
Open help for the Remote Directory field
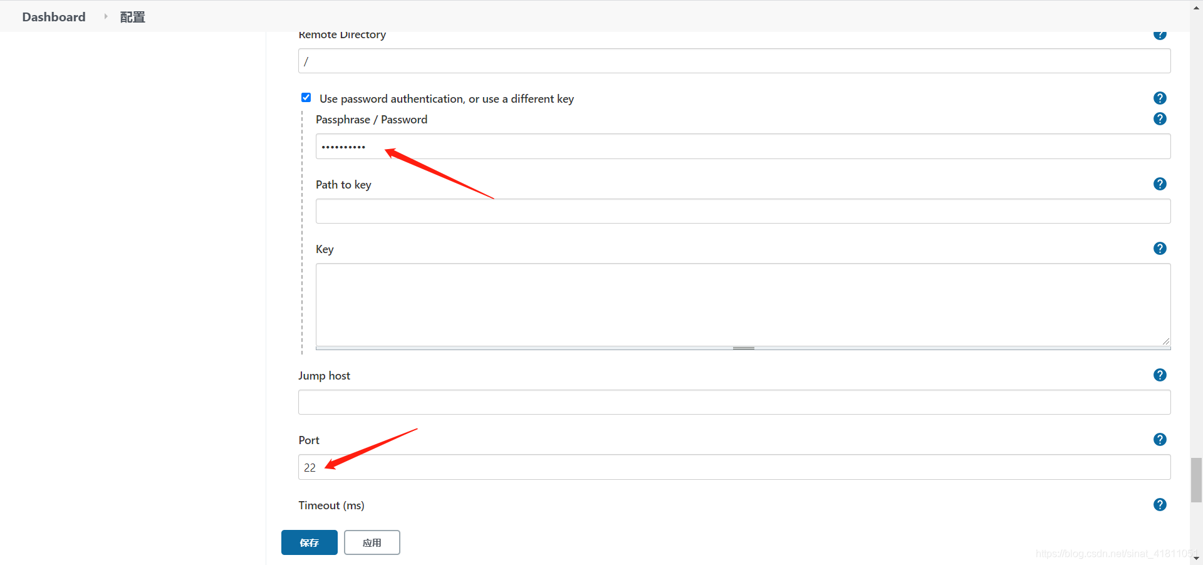tap(1160, 34)
